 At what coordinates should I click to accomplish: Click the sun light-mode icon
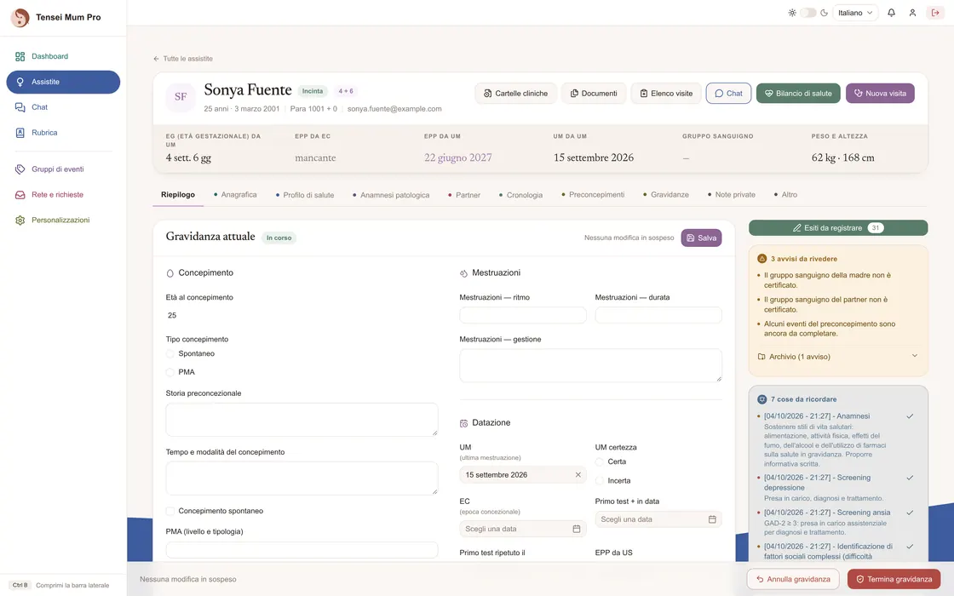[x=792, y=13]
